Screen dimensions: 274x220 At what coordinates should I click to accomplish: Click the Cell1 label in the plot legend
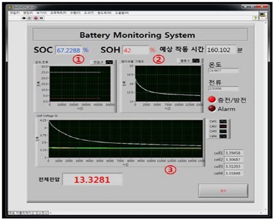[213, 121]
